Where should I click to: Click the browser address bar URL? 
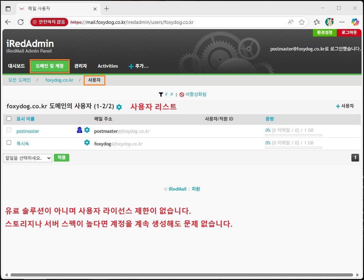point(132,22)
